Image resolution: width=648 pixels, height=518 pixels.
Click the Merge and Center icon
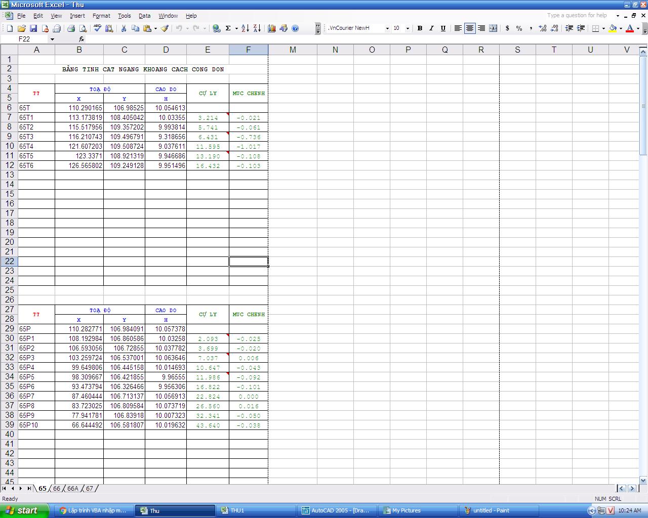coord(493,28)
